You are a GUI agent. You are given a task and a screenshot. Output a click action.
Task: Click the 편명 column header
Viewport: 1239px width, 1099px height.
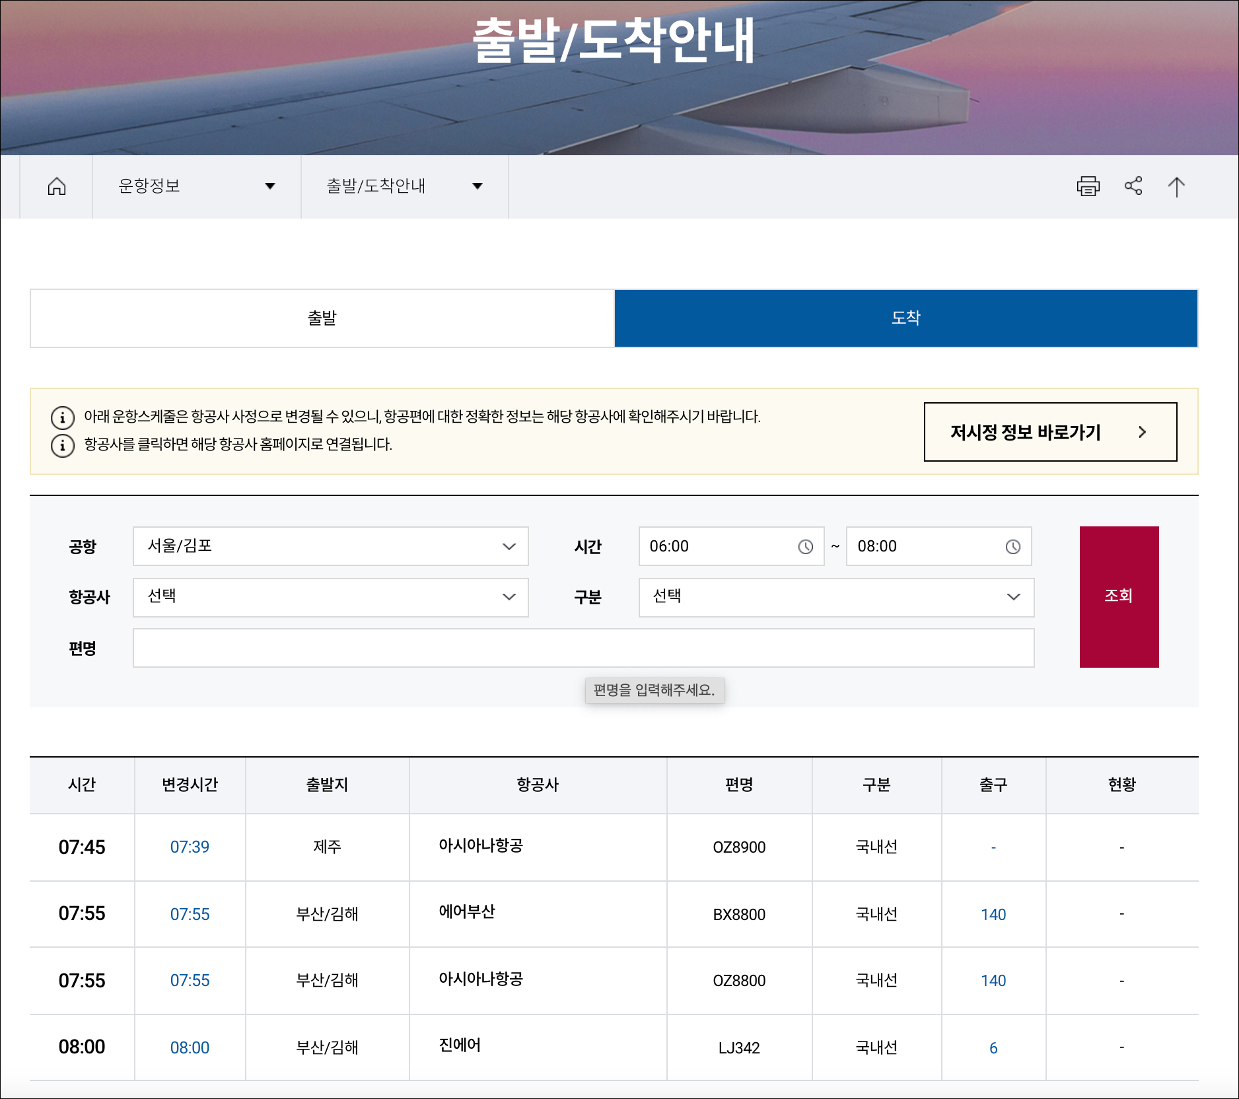(x=739, y=785)
